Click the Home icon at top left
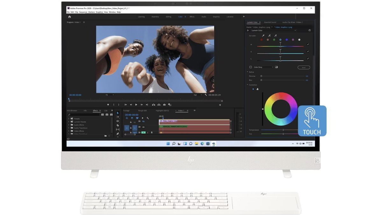The width and height of the screenshot is (382, 215). click(x=69, y=17)
